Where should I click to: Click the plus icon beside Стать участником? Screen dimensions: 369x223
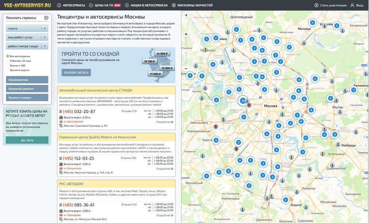click(x=317, y=5)
